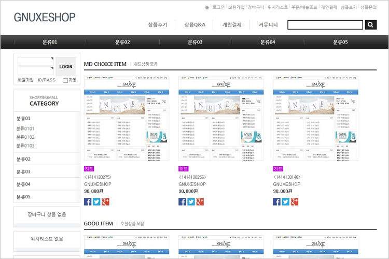Share third product on Facebook
Viewport: 389px width, 259px height.
[277, 202]
